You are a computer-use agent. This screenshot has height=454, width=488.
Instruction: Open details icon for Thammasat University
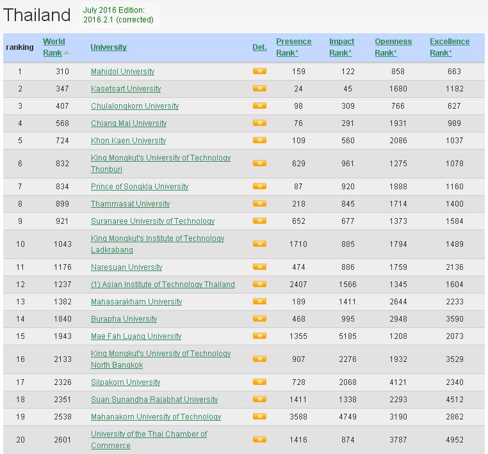259,203
